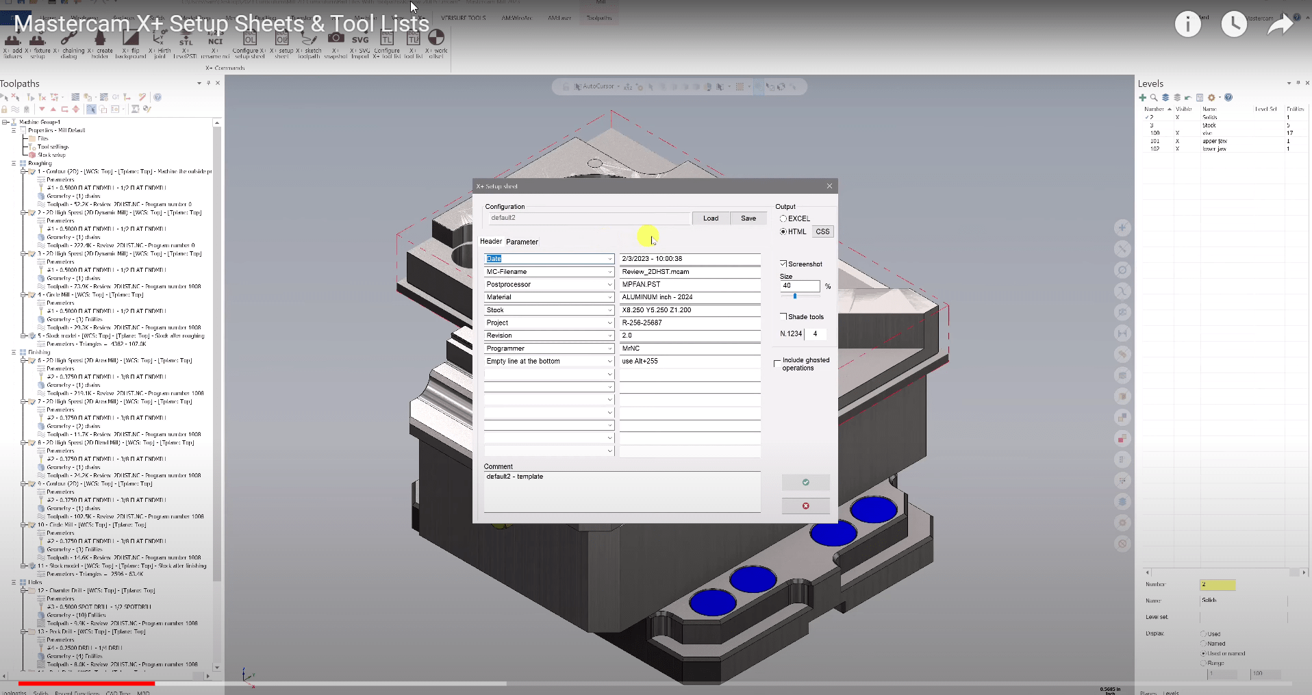Image resolution: width=1312 pixels, height=695 pixels.
Task: Select Range radio button in Levels display
Action: point(1204,663)
